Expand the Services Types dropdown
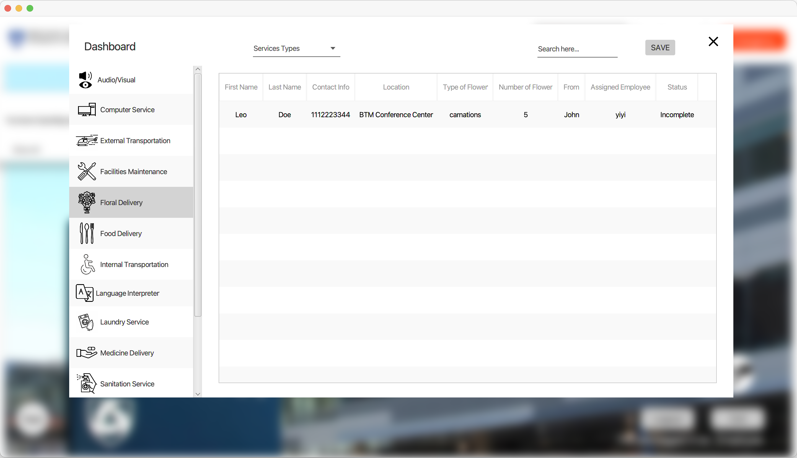Image resolution: width=797 pixels, height=458 pixels. (296, 48)
